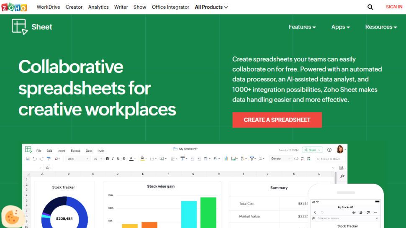
Task: Click the undo arrow in spreadsheet toolbar
Action: coord(35,159)
